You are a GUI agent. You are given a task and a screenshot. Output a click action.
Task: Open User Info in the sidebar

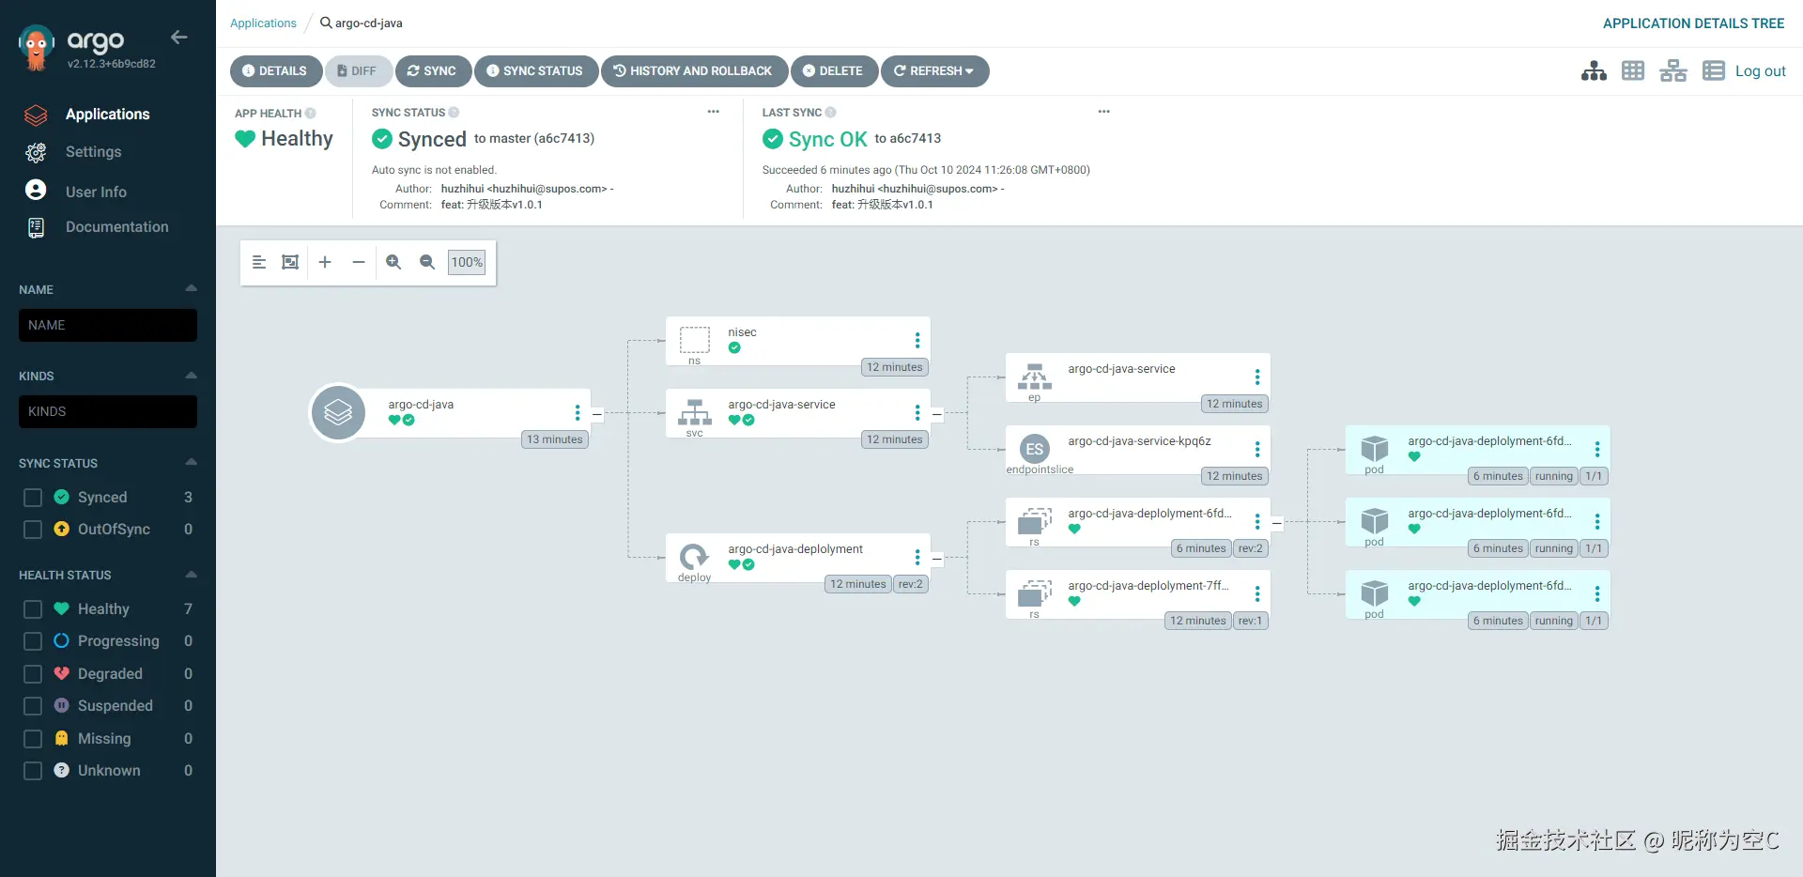click(x=96, y=192)
